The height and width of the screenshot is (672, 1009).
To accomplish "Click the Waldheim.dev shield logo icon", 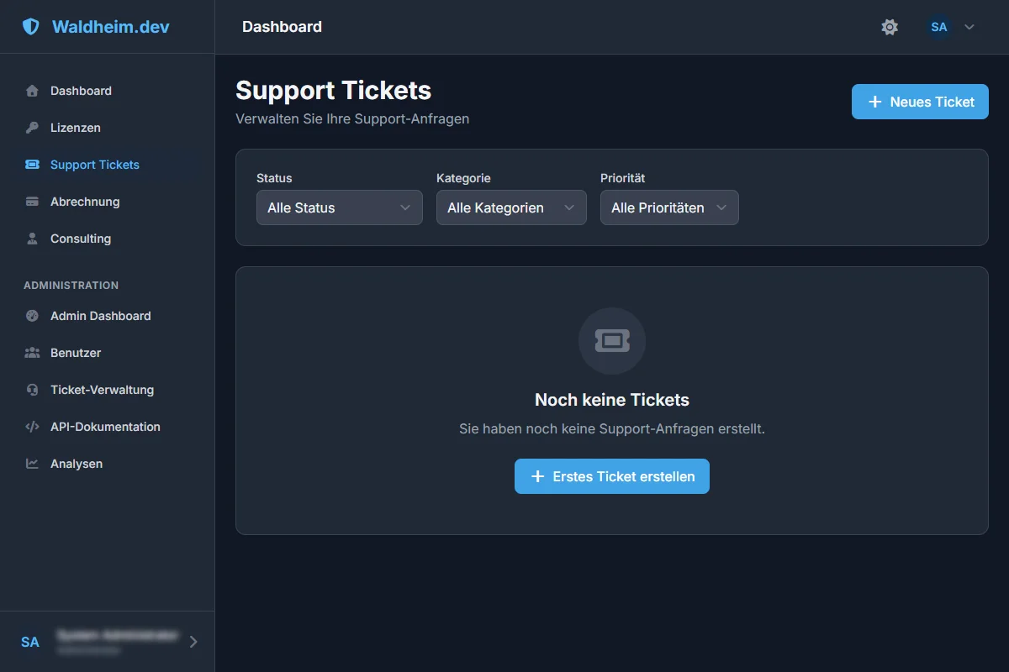I will pos(31,27).
